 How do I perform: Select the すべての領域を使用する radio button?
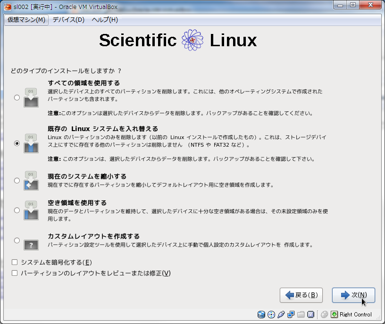(17, 98)
